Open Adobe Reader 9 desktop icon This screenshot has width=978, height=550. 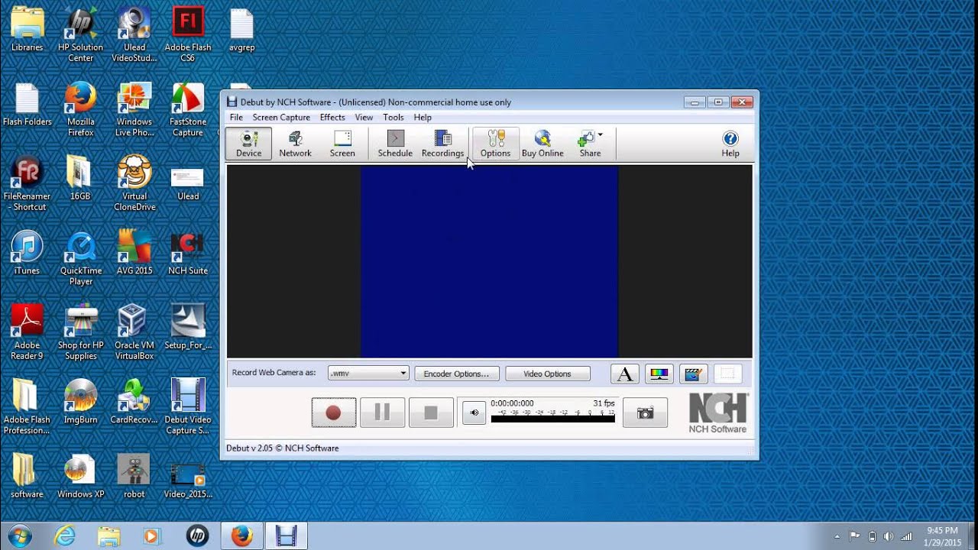[x=27, y=333]
